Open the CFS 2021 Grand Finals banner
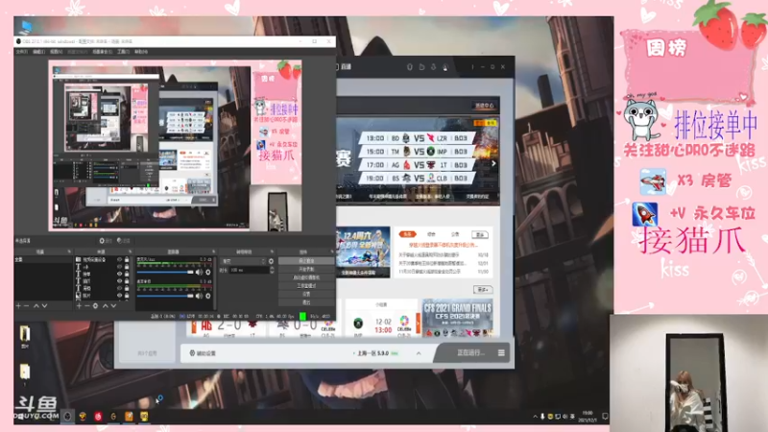Viewport: 768px width, 432px height. click(x=458, y=318)
